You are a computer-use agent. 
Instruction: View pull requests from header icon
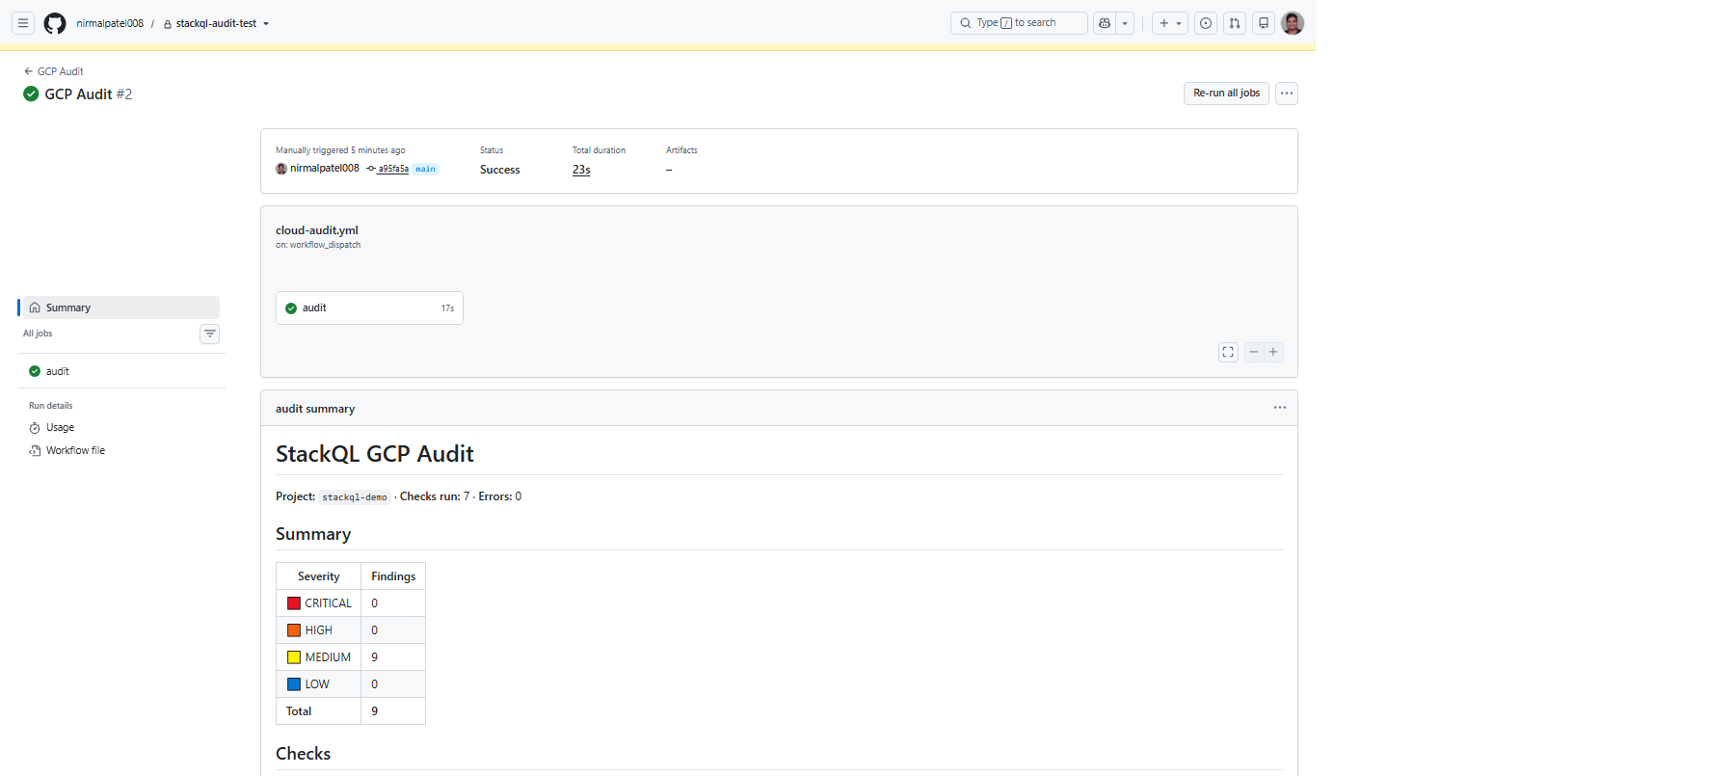tap(1235, 23)
